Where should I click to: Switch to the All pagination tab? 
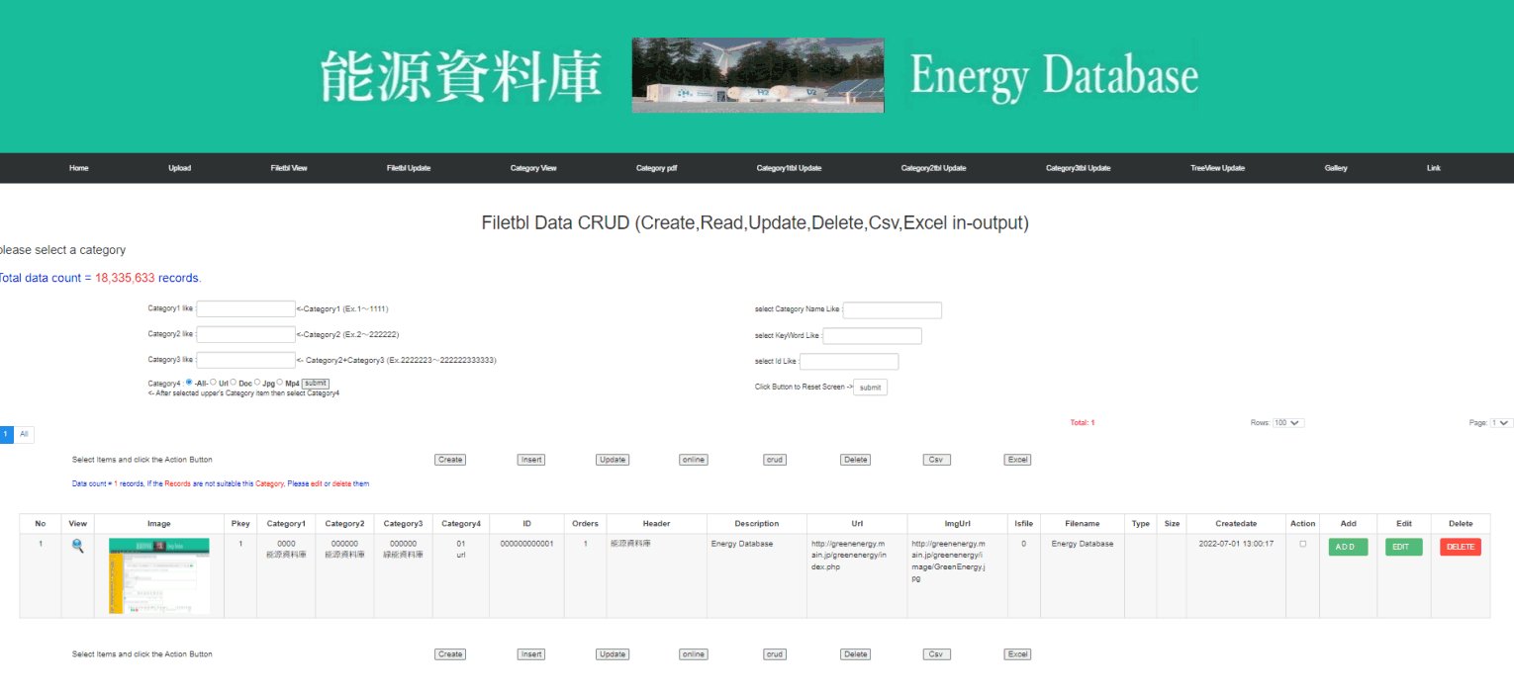click(x=24, y=434)
